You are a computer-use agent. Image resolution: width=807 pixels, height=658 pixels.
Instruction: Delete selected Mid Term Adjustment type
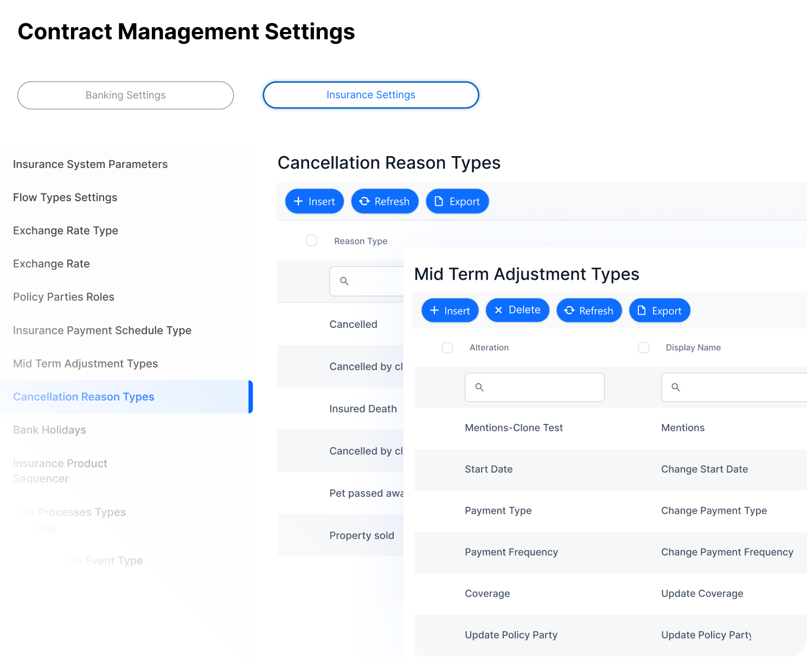pos(517,310)
